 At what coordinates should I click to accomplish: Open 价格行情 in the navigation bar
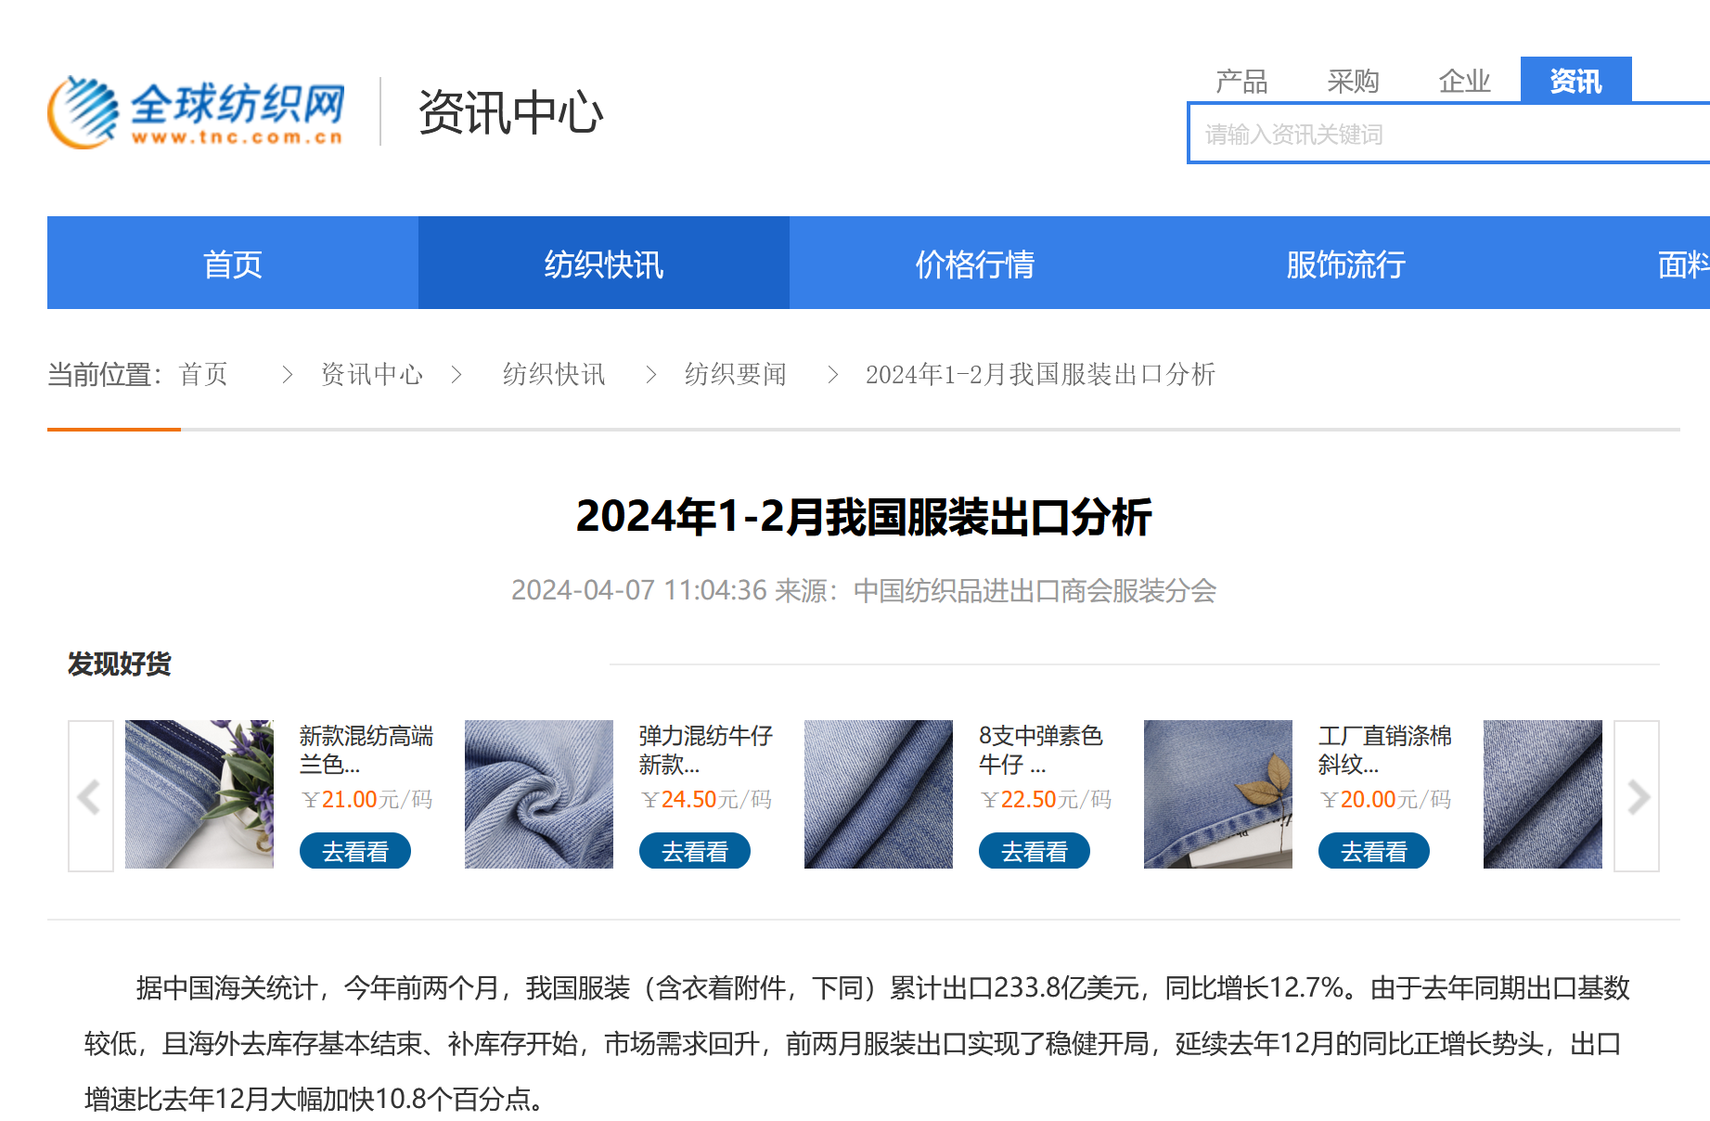click(975, 264)
